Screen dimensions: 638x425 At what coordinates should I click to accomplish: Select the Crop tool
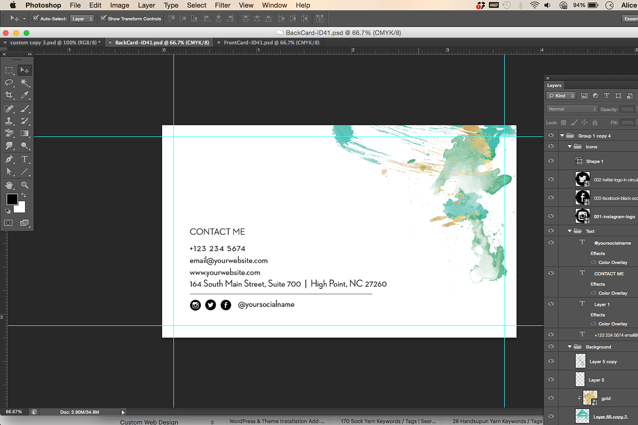pos(9,95)
